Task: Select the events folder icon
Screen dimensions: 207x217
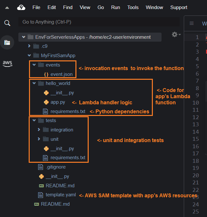Action: point(41,65)
